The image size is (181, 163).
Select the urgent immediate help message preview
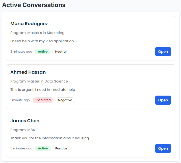(43, 90)
